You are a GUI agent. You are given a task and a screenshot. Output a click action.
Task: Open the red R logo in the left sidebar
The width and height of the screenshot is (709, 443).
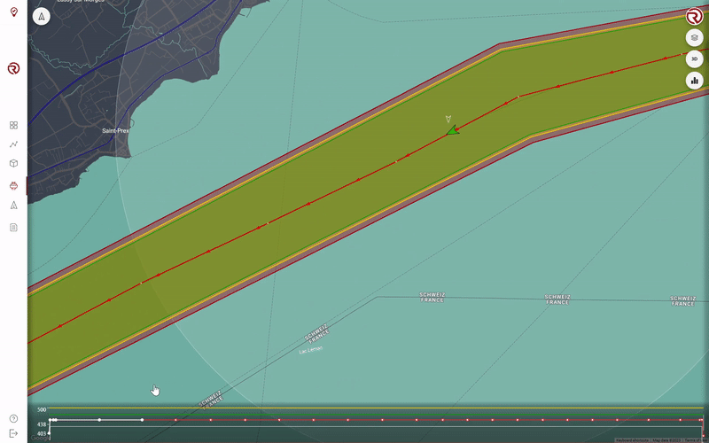(13, 69)
